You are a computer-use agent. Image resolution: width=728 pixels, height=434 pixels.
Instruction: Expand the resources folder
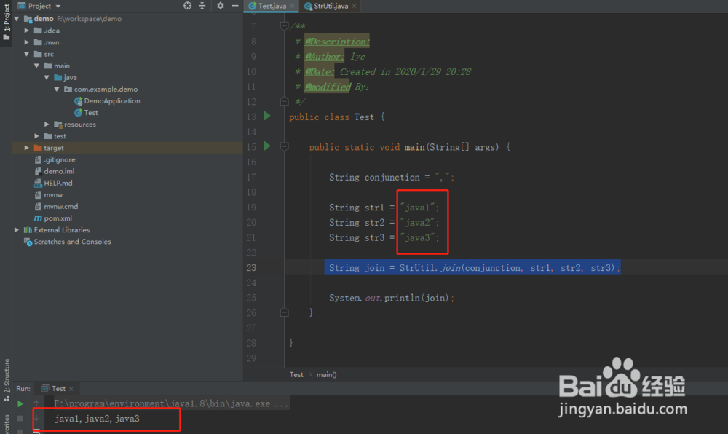click(x=47, y=125)
